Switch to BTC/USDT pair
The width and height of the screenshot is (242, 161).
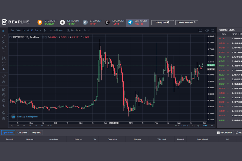pos(47,22)
